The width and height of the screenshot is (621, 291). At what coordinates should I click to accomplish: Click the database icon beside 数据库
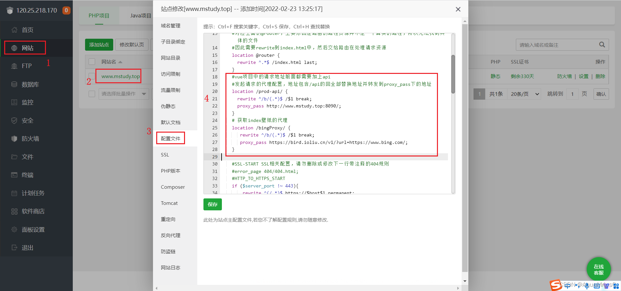coord(14,84)
